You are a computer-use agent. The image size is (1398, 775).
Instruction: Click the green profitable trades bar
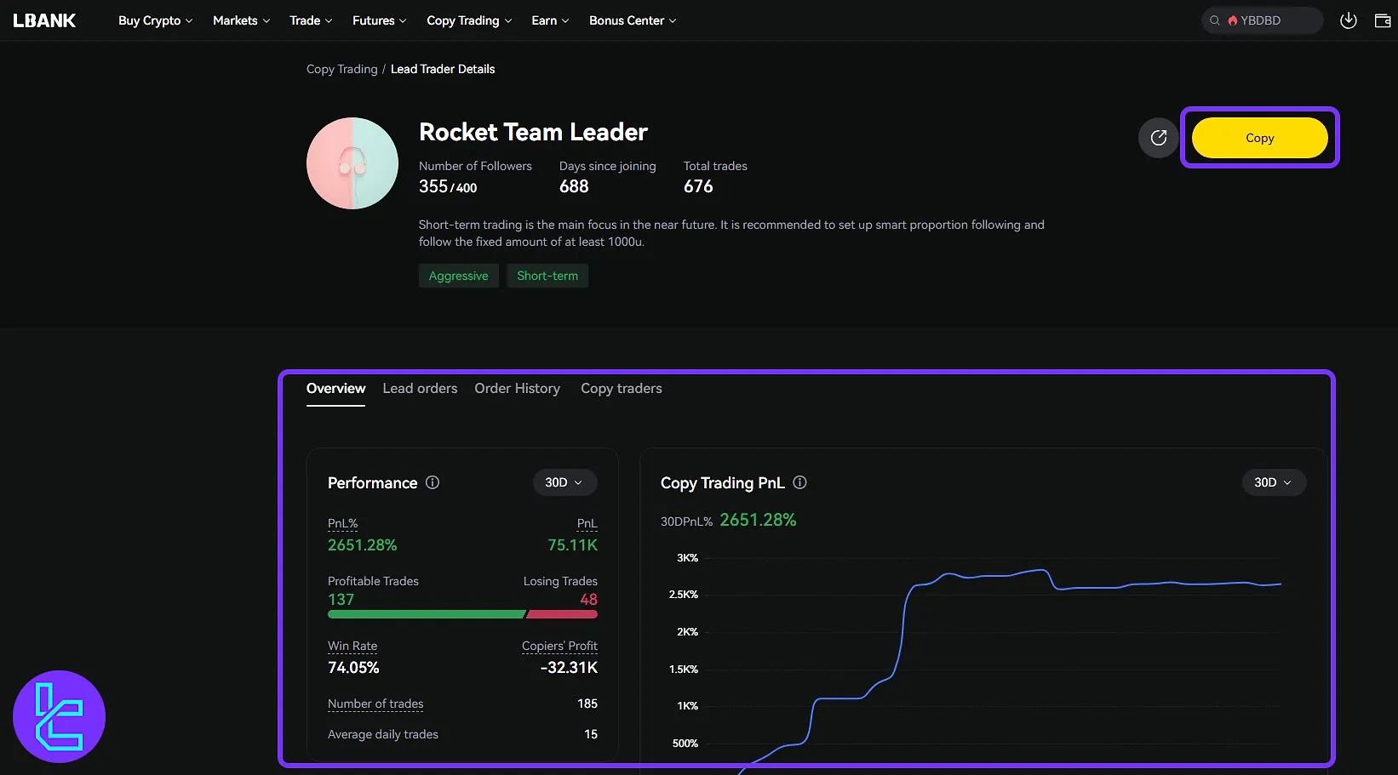427,614
